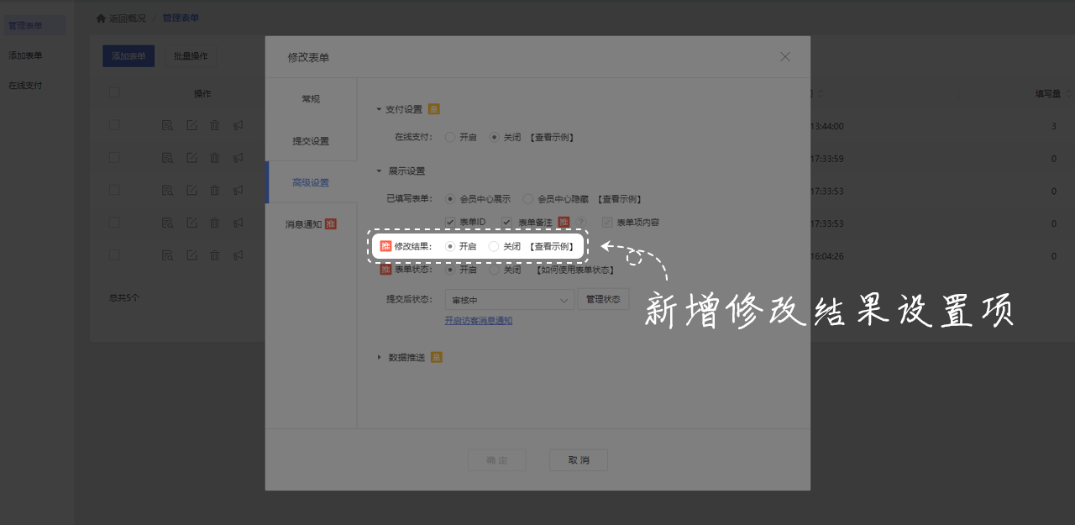Image resolution: width=1075 pixels, height=525 pixels.
Task: Follow the 开启访客消息通知 link
Action: (479, 321)
